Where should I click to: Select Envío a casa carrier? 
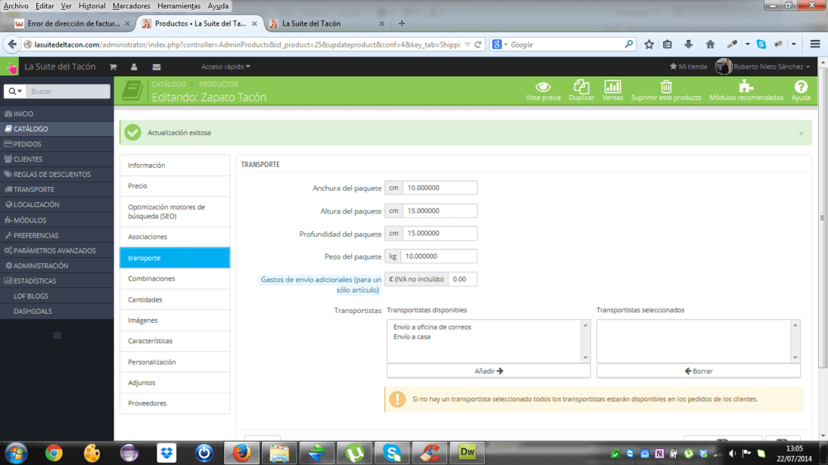pyautogui.click(x=412, y=337)
